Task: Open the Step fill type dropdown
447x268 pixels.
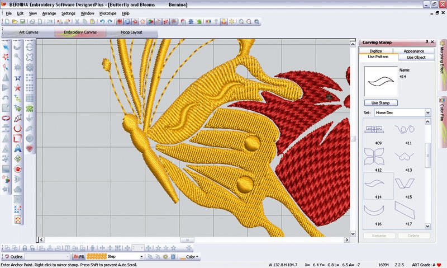Action: click(141, 257)
